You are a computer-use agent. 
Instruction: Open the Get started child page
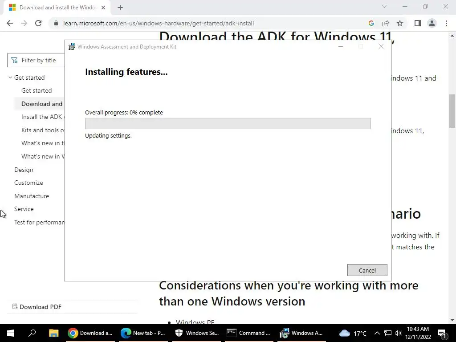(37, 90)
